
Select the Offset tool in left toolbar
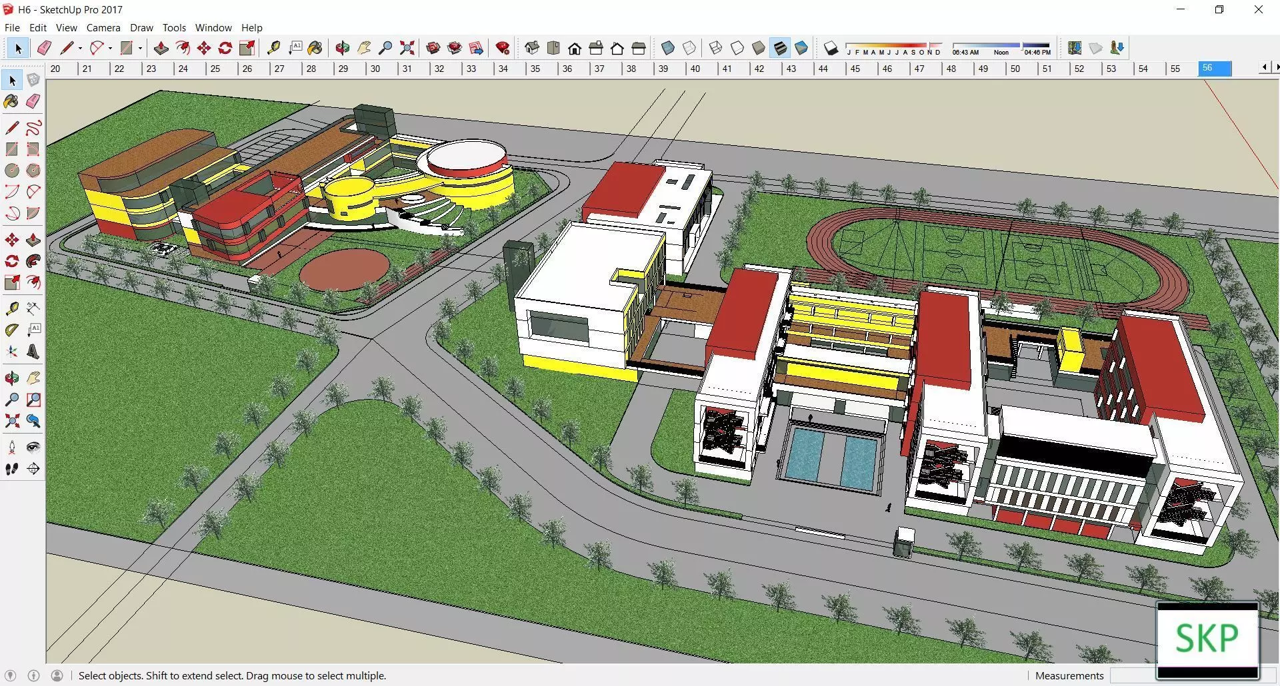(33, 282)
